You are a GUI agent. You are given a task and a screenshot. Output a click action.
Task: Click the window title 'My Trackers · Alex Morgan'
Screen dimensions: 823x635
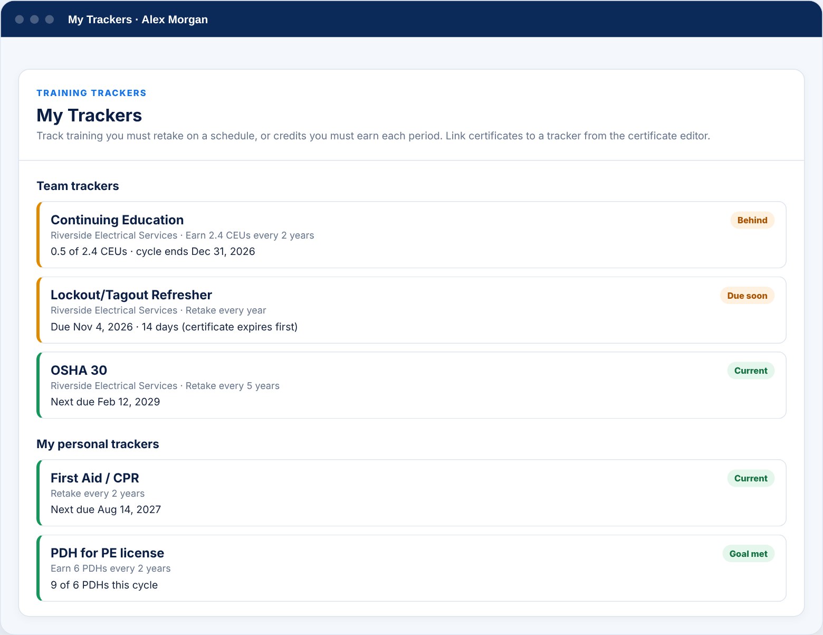138,20
